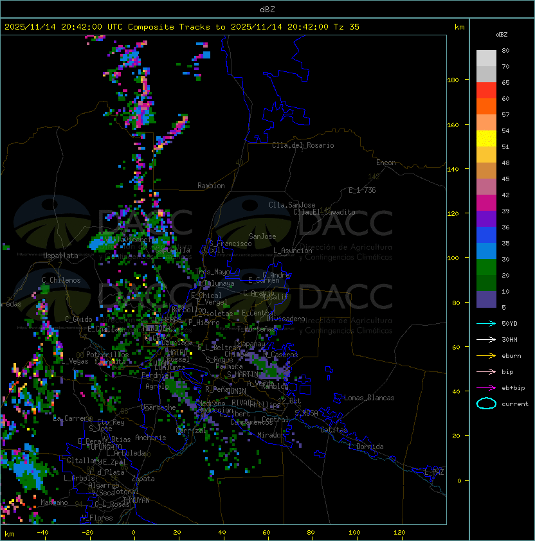This screenshot has height=541, width=535.
Task: Click the 'Ramblon' map label
Action: click(211, 186)
